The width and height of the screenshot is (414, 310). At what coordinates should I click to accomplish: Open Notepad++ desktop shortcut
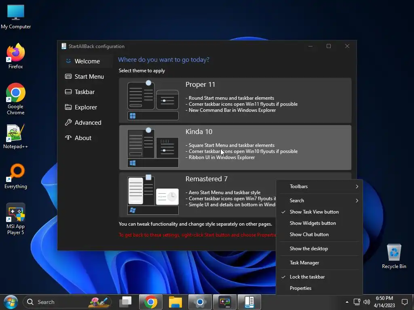[16, 136]
